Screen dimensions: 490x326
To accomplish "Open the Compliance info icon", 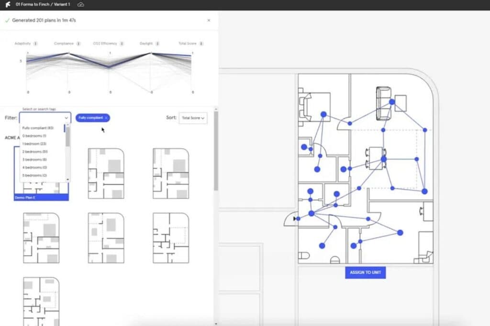I will pyautogui.click(x=79, y=43).
